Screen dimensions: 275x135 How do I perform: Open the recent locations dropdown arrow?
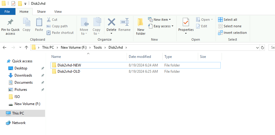click(20, 47)
